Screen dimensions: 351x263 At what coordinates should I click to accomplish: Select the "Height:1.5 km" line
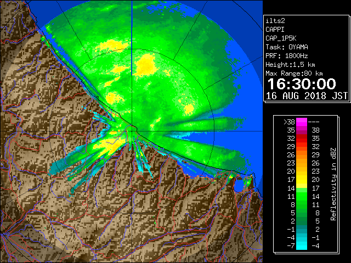coord(290,65)
